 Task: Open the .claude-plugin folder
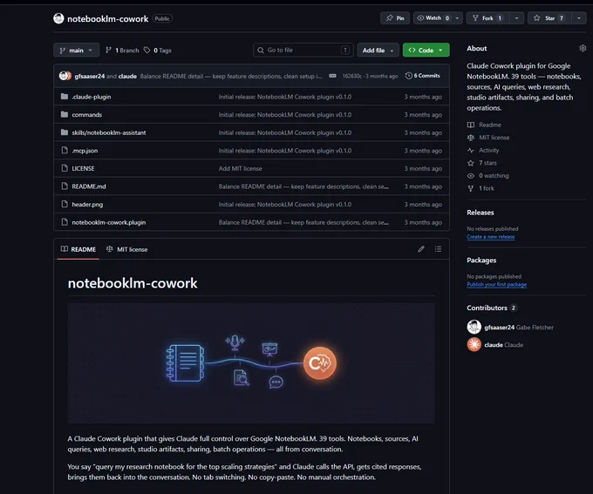92,97
